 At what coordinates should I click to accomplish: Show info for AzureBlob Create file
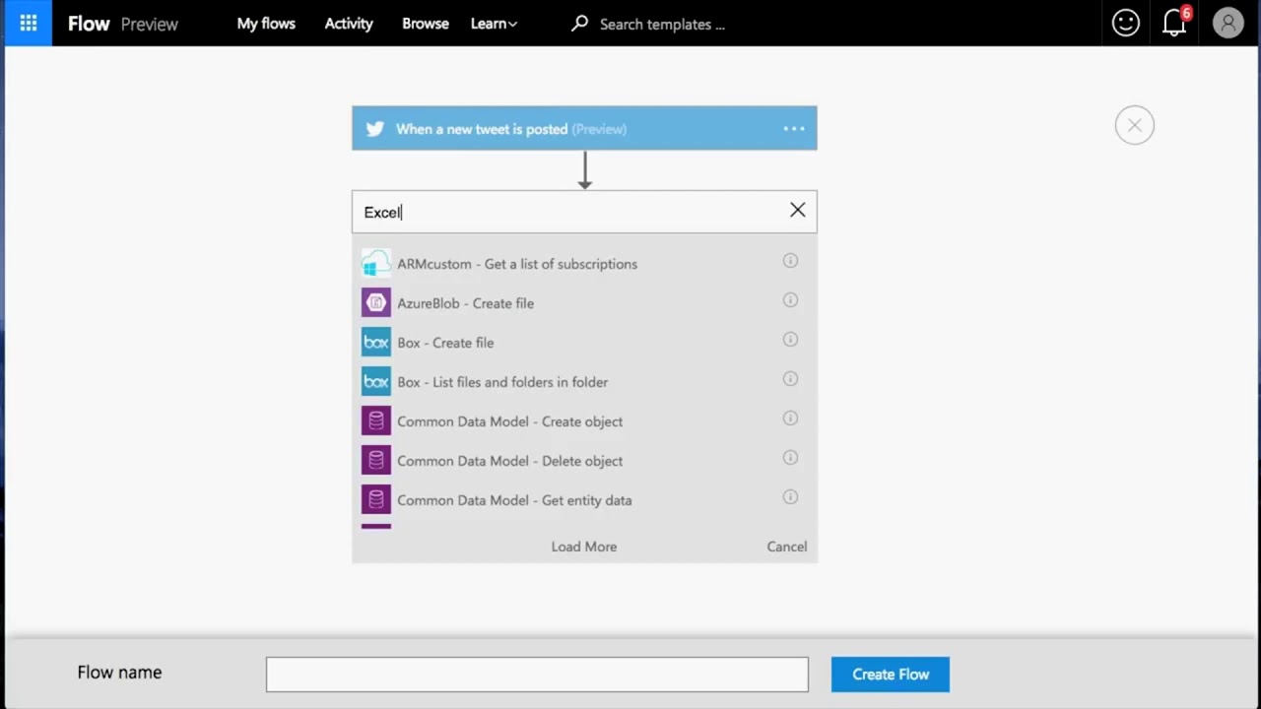tap(790, 300)
